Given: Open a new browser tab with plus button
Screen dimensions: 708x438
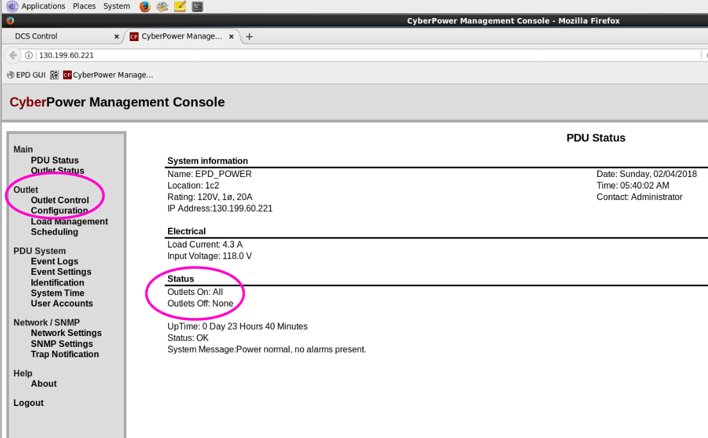Looking at the screenshot, I should pos(249,37).
